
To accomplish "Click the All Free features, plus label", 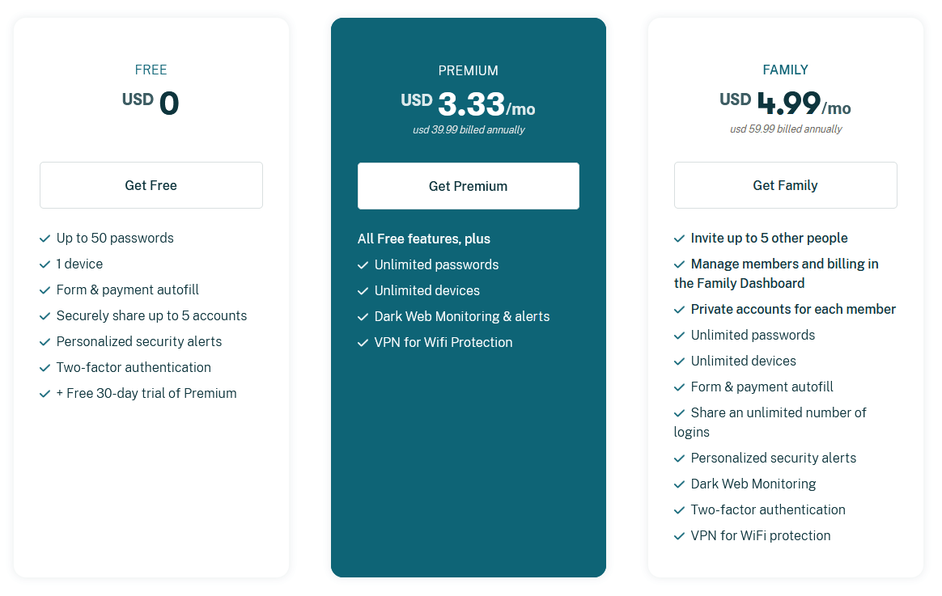I will click(424, 239).
